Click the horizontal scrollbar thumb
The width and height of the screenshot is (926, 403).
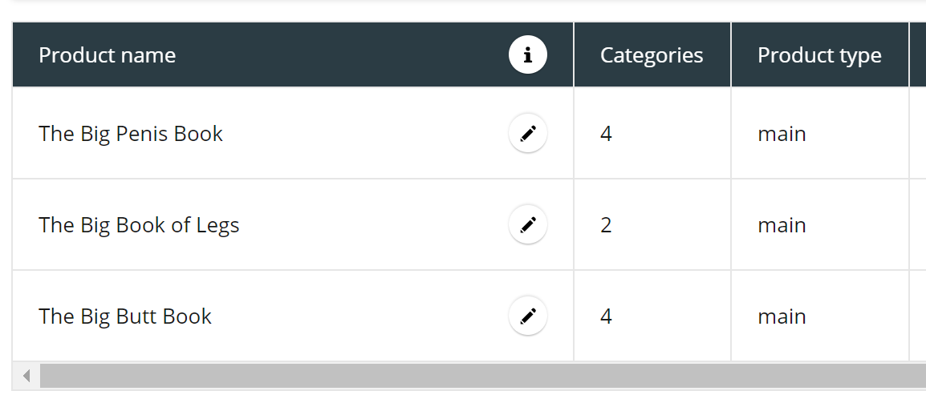pos(483,376)
